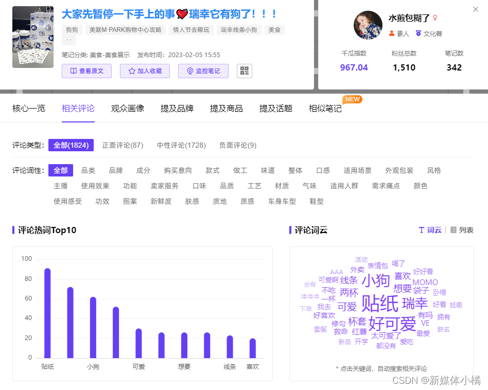Select the 全部 word-type filter

coord(61,170)
